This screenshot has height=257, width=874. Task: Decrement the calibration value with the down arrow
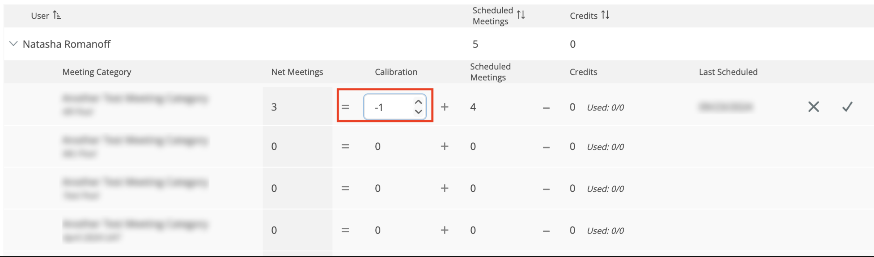point(418,111)
